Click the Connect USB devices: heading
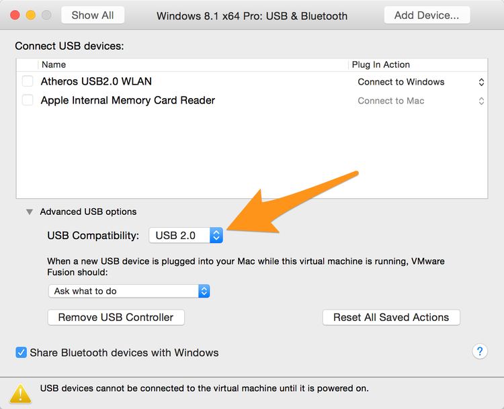This screenshot has height=409, width=504. [x=69, y=46]
